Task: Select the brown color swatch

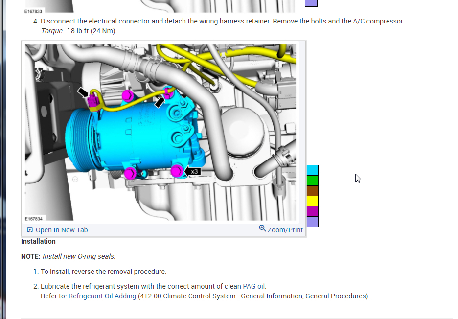Action: pos(312,191)
